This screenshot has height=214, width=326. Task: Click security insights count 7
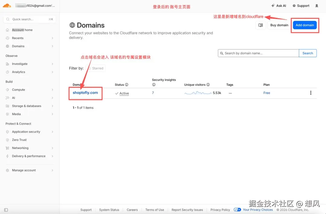pyautogui.click(x=153, y=93)
